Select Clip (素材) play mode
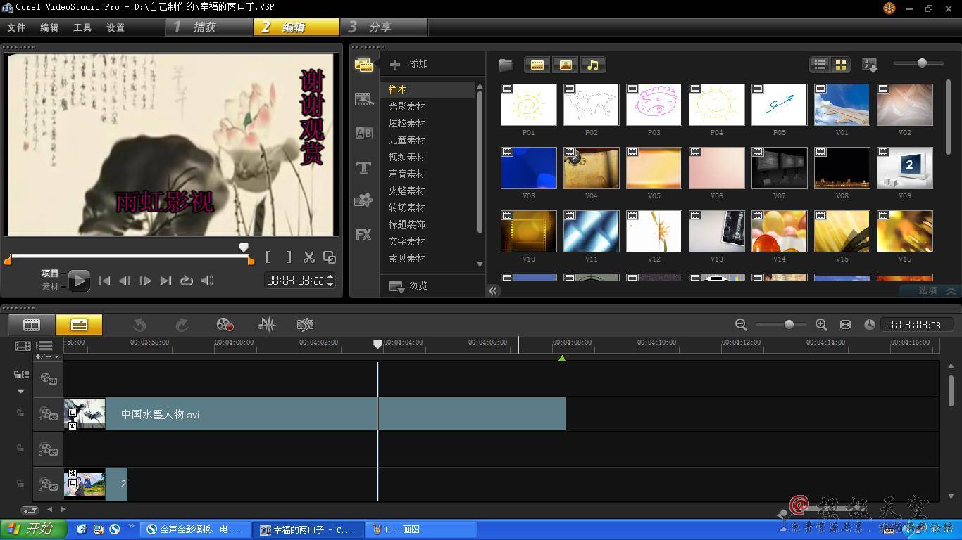This screenshot has width=962, height=540. [50, 287]
